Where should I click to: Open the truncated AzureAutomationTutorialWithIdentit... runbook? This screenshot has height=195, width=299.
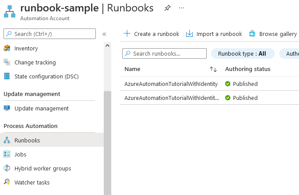tap(171, 98)
